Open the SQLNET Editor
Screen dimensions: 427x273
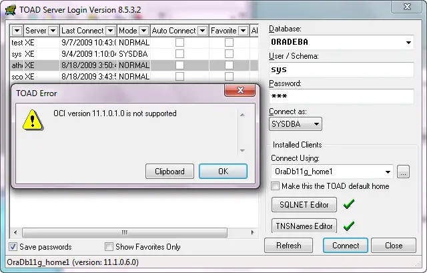click(x=304, y=205)
